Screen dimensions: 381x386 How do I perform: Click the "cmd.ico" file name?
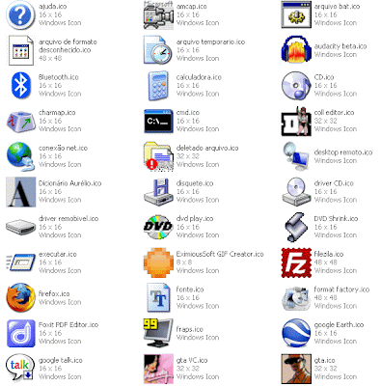(188, 113)
